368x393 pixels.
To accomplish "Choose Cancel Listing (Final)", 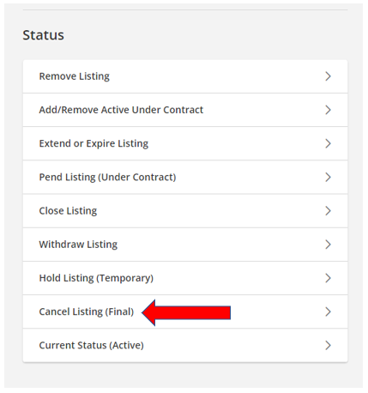I will (x=185, y=311).
